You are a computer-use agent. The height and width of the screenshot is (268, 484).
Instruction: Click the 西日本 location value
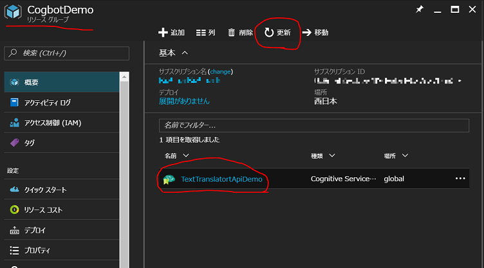(x=325, y=101)
